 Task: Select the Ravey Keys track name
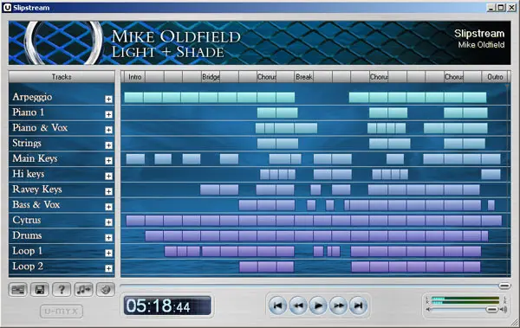coord(37,190)
